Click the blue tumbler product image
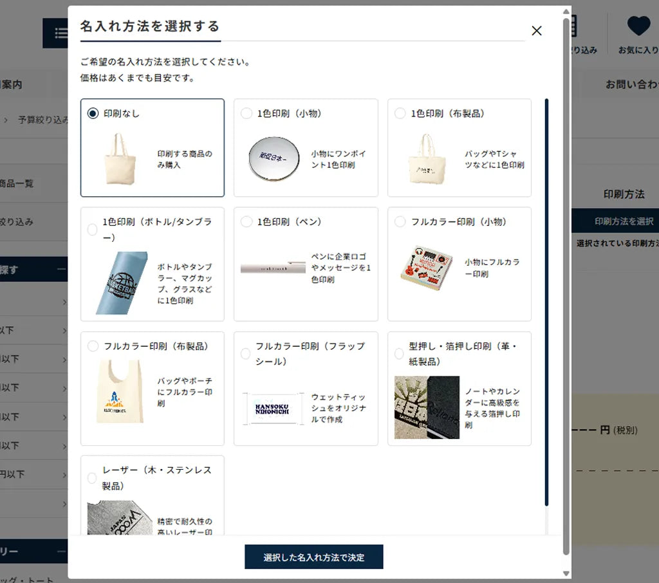Screen dimensions: 659x583 click(122, 283)
